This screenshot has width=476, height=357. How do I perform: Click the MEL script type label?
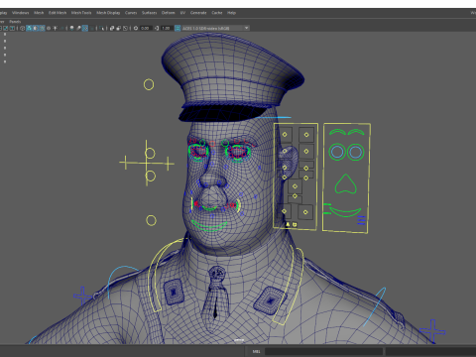256,351
